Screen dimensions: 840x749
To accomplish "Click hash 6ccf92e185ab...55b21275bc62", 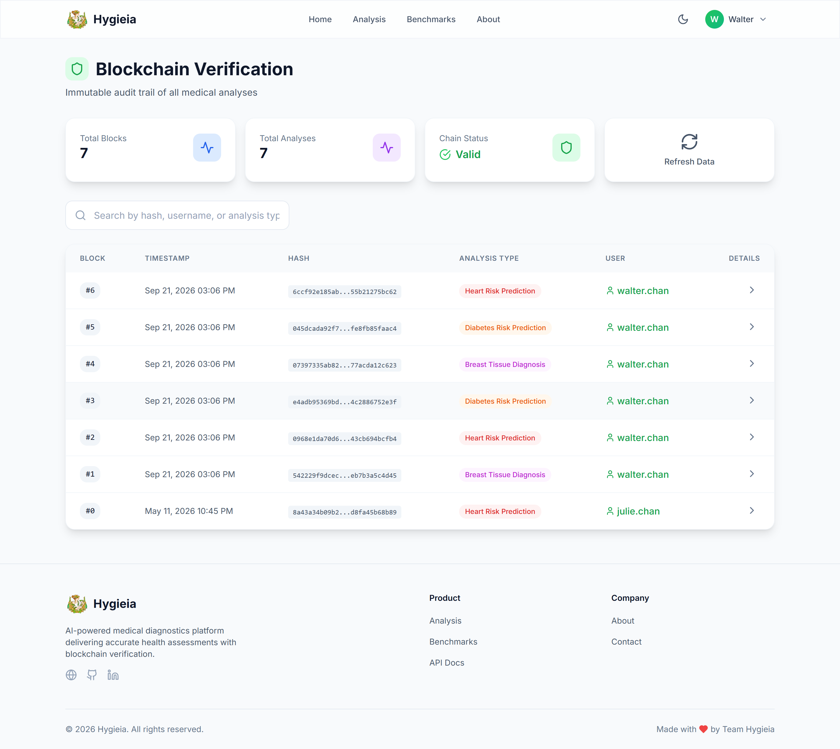I will coord(344,292).
